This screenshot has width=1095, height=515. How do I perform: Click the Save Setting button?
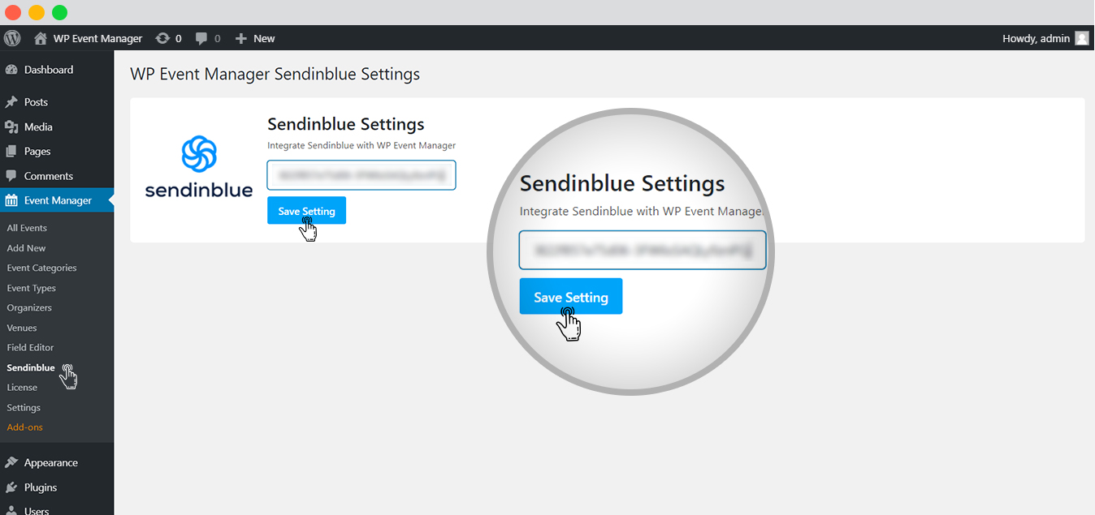306,211
